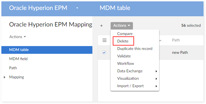Screen dimensions: 206x104
Task: Click the plus icon to add record
Action: [x=101, y=26]
